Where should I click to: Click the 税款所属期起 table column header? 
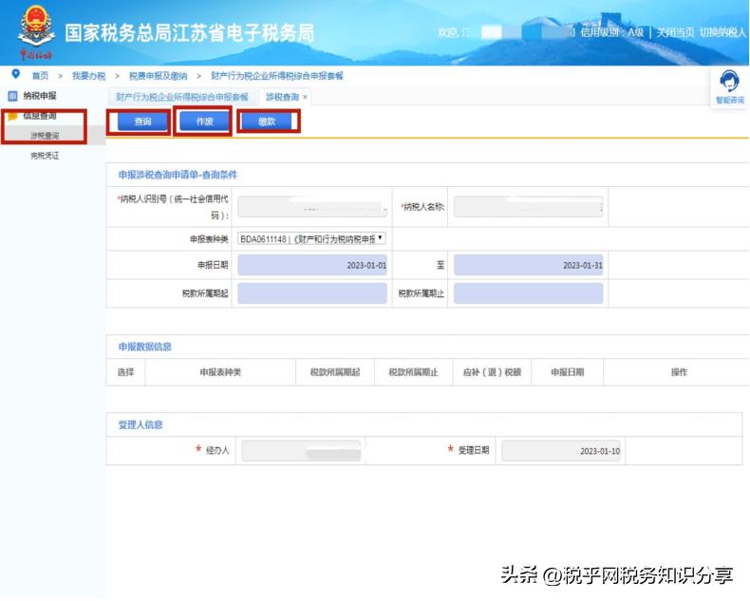click(335, 372)
